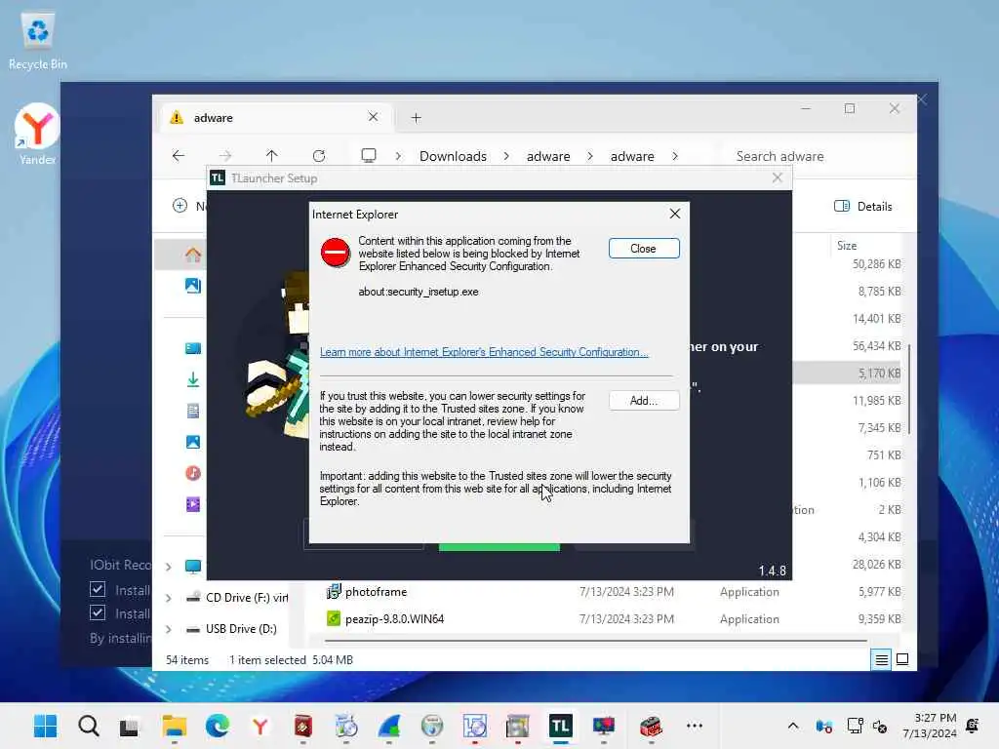
Task: Expand chevron after first adware breadcrumb
Action: (x=590, y=156)
